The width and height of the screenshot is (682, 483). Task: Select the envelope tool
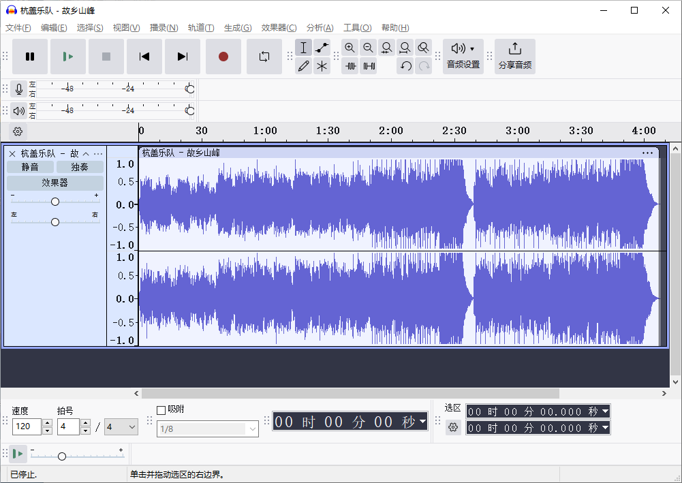[x=322, y=48]
